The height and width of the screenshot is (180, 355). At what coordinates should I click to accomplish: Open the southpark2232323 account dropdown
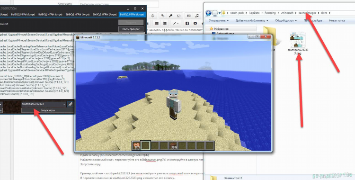[44, 104]
